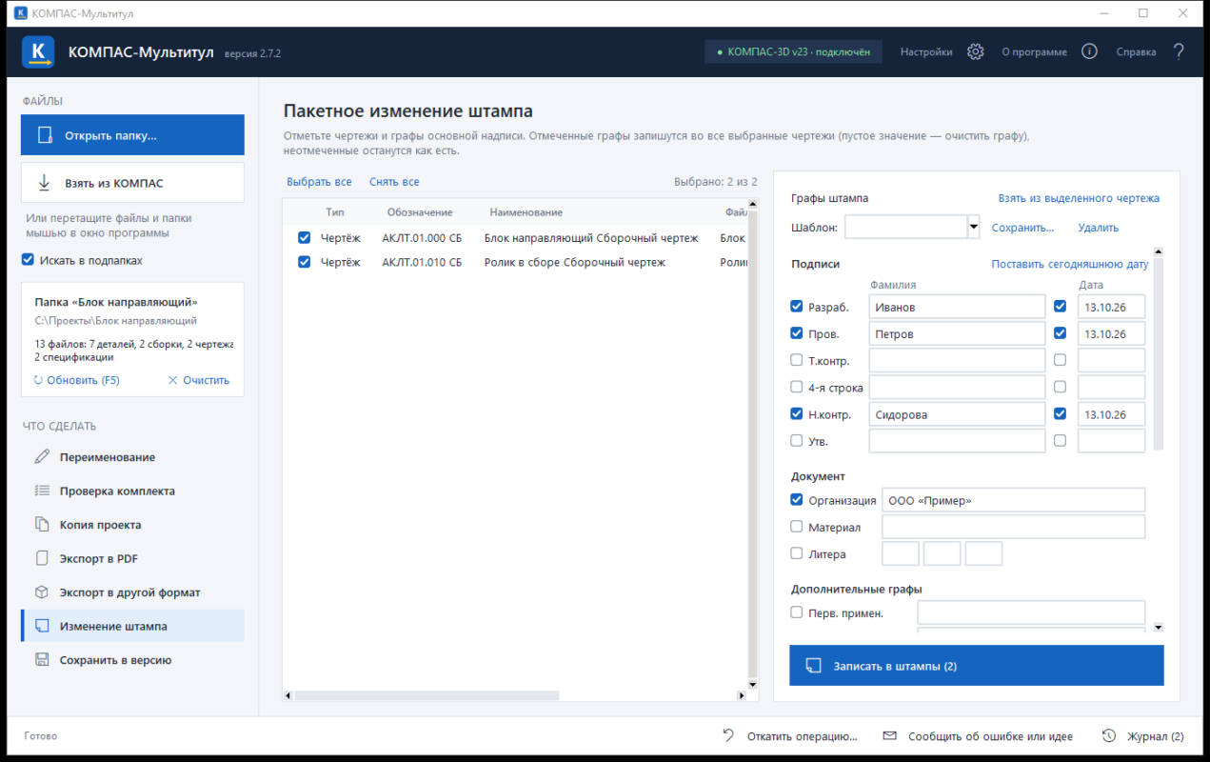Enable the Т.контр. signature checkbox
This screenshot has width=1210, height=762.
[x=797, y=360]
